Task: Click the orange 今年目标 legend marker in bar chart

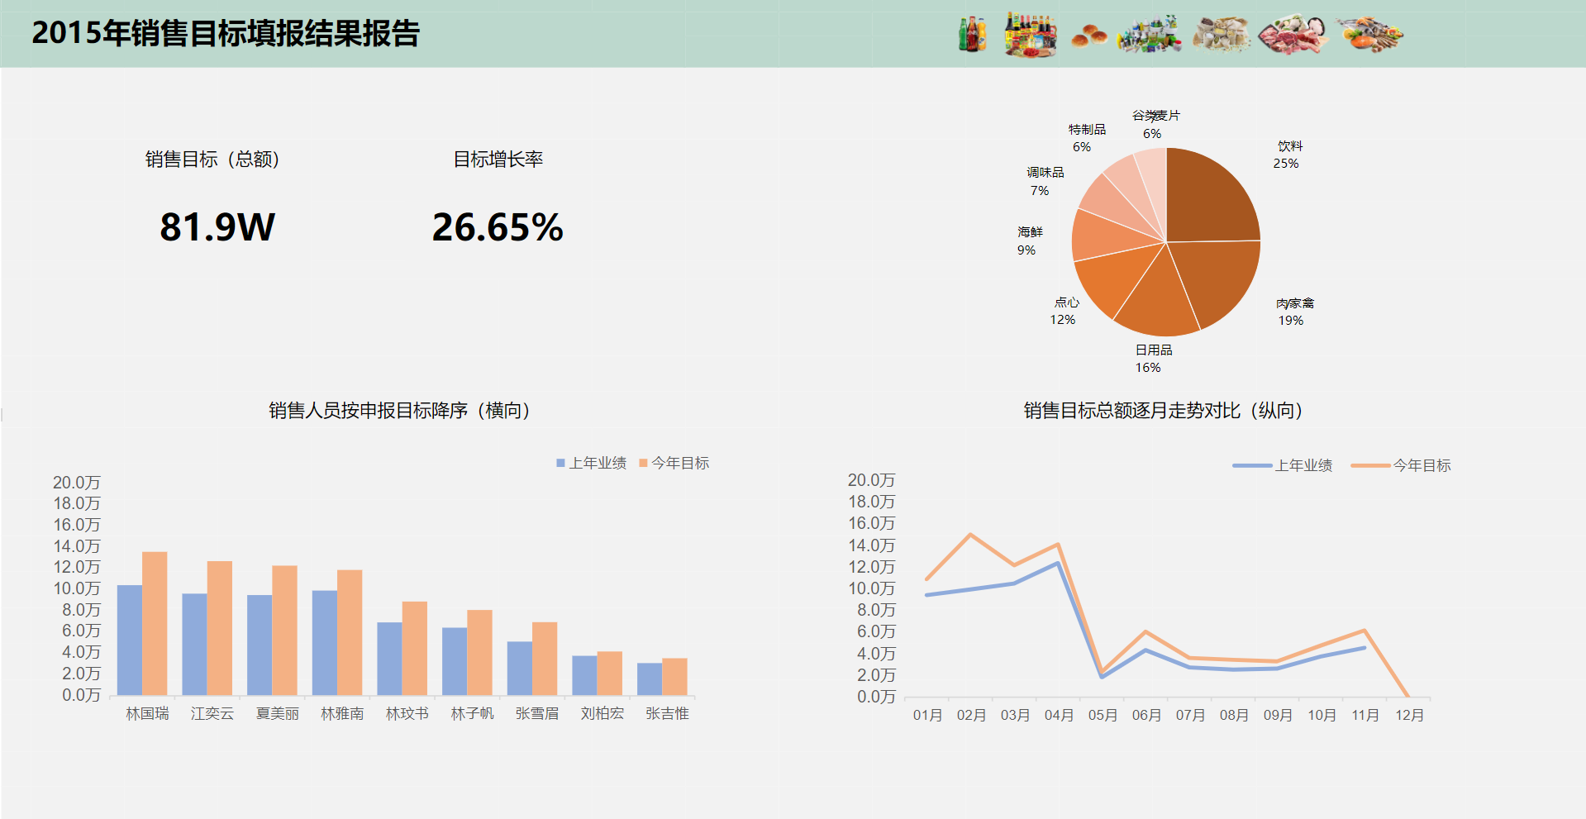Action: coord(643,464)
